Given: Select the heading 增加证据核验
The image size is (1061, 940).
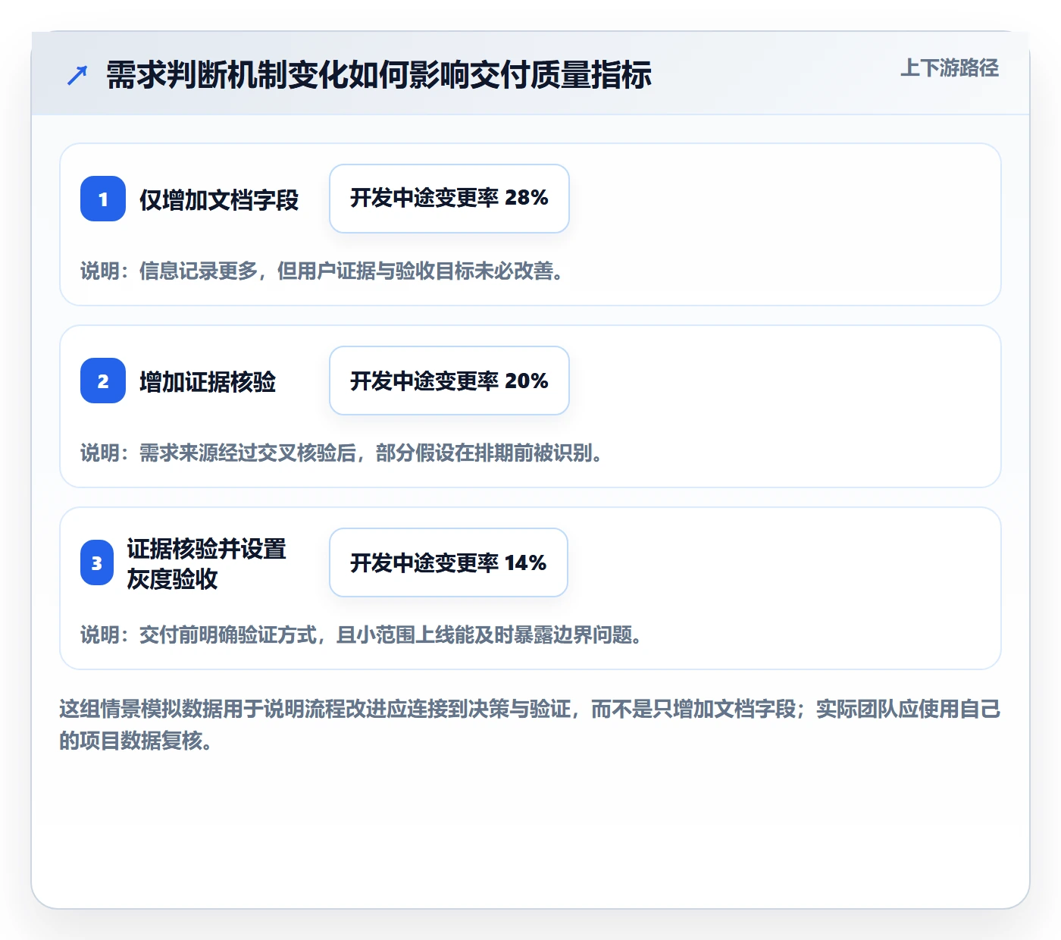Looking at the screenshot, I should [x=208, y=381].
